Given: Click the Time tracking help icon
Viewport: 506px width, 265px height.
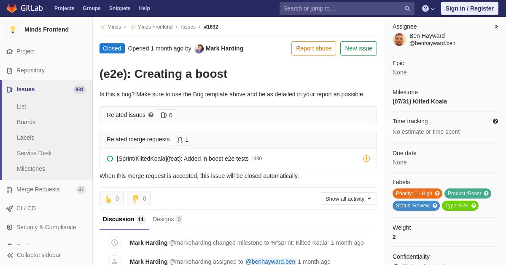Looking at the screenshot, I should point(495,121).
